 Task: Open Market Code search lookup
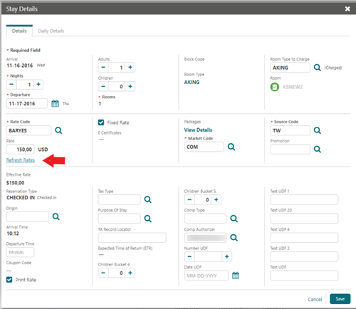click(x=231, y=147)
